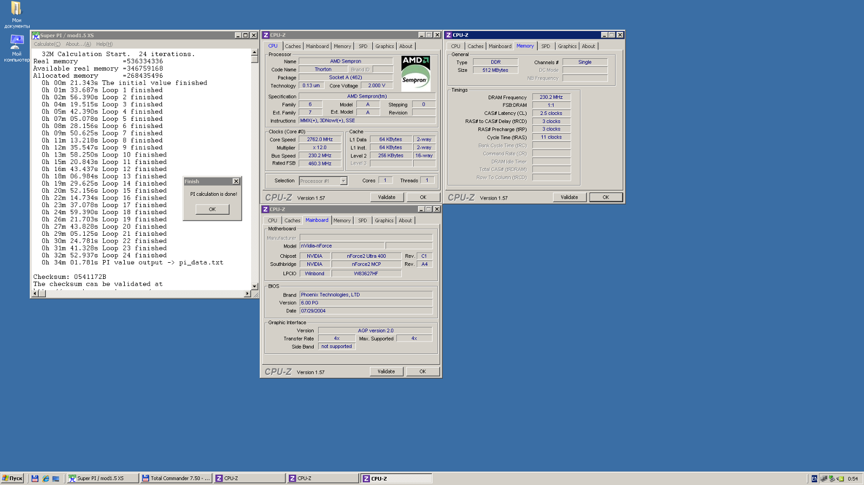Click the AMD Sempron logo in CPU-Z
Viewport: 864px width, 485px height.
(x=416, y=73)
